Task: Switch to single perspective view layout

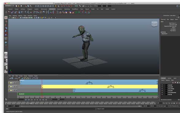Action: click(6, 53)
